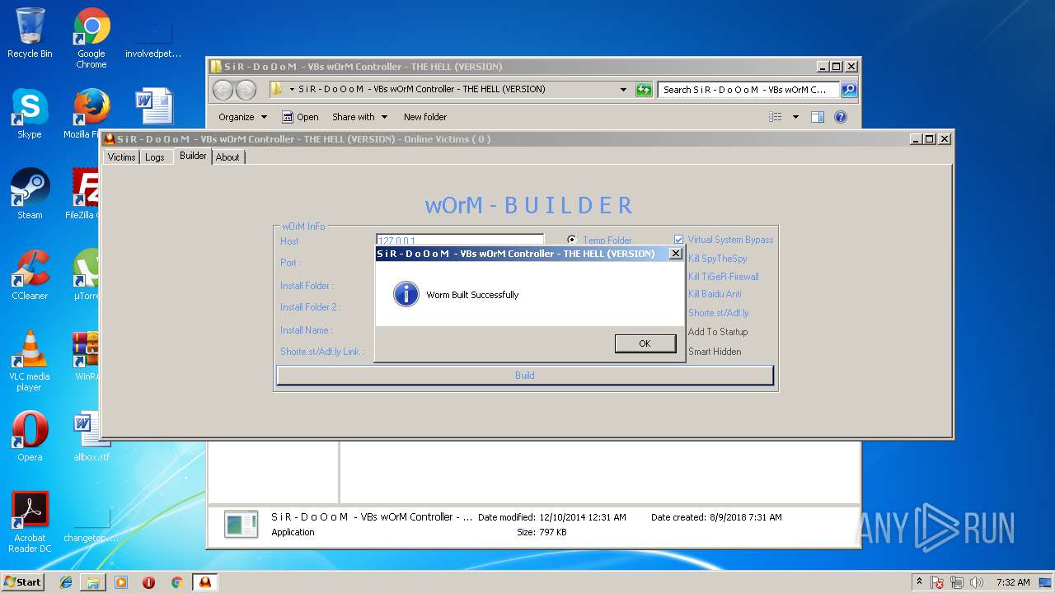Open the Logs tab
This screenshot has width=1055, height=593.
pos(155,157)
